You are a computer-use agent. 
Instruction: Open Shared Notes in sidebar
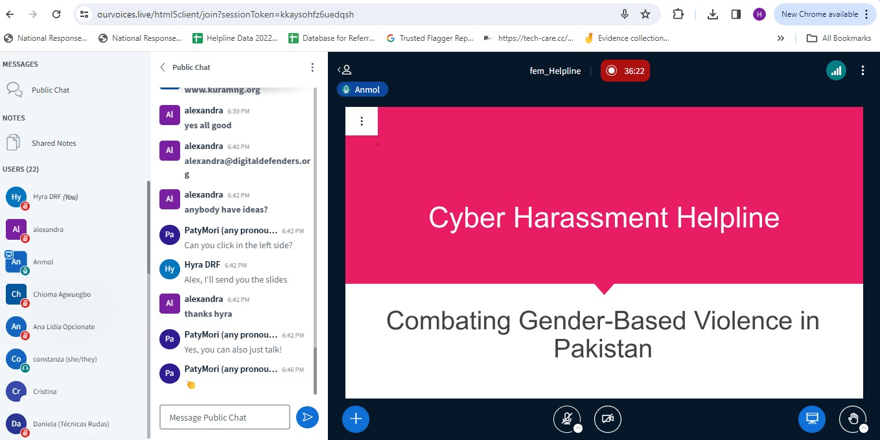54,143
